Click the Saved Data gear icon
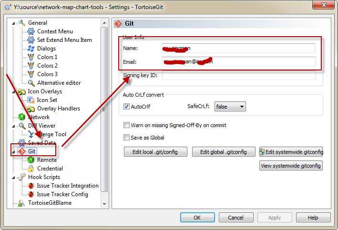Image resolution: width=338 pixels, height=230 pixels. tap(22, 143)
